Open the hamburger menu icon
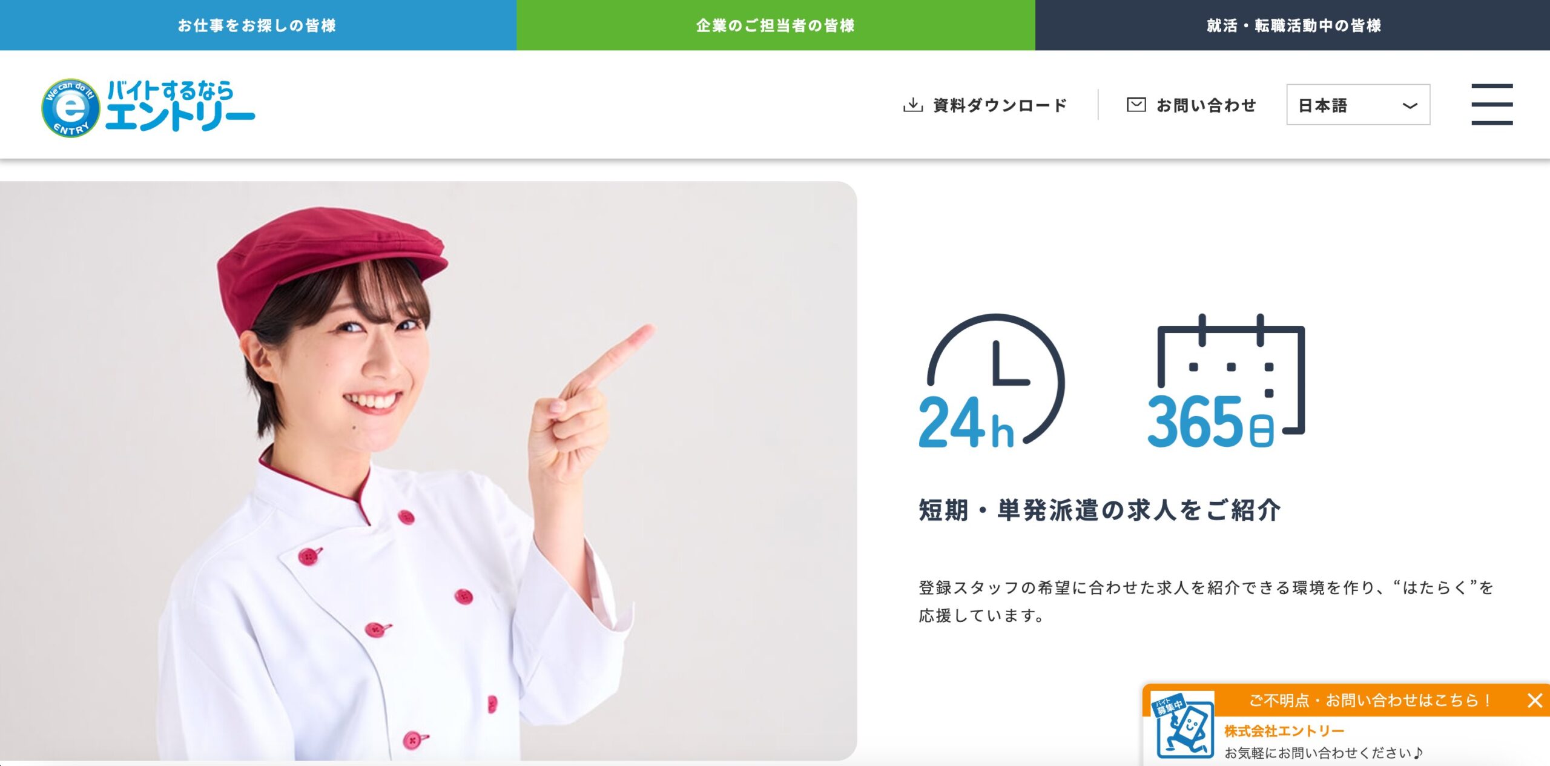The image size is (1550, 766). 1492,104
